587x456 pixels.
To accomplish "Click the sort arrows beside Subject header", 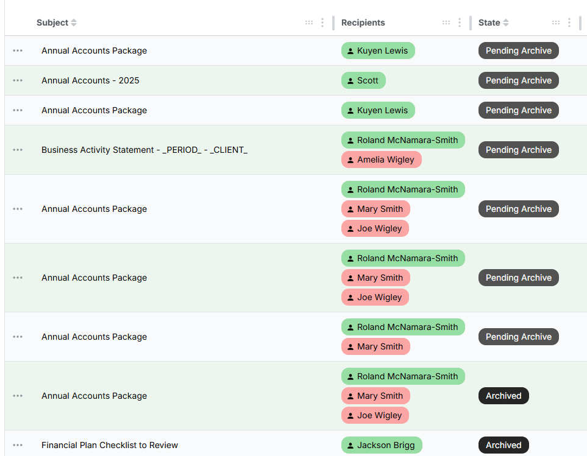I will point(74,23).
